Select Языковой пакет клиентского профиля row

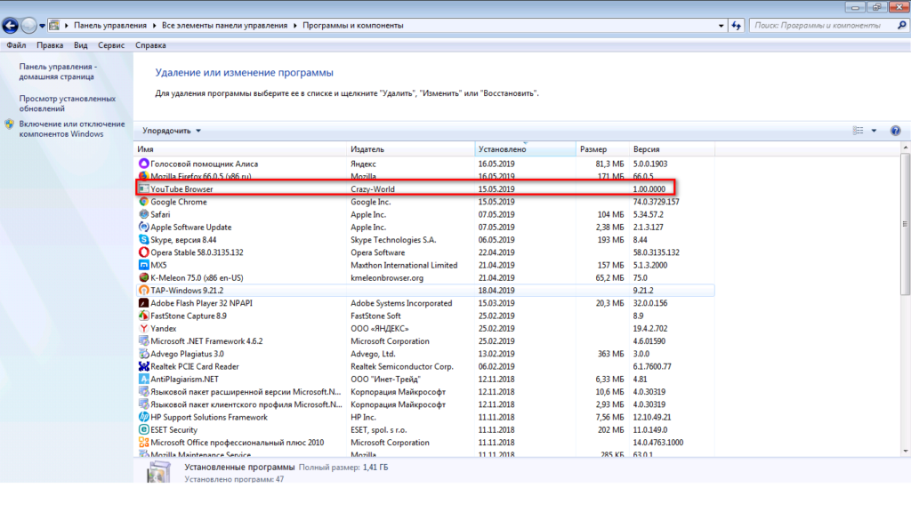coord(424,404)
